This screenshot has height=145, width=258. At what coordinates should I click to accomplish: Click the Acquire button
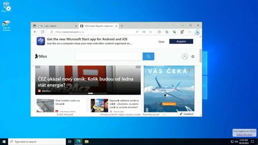[x=181, y=42]
